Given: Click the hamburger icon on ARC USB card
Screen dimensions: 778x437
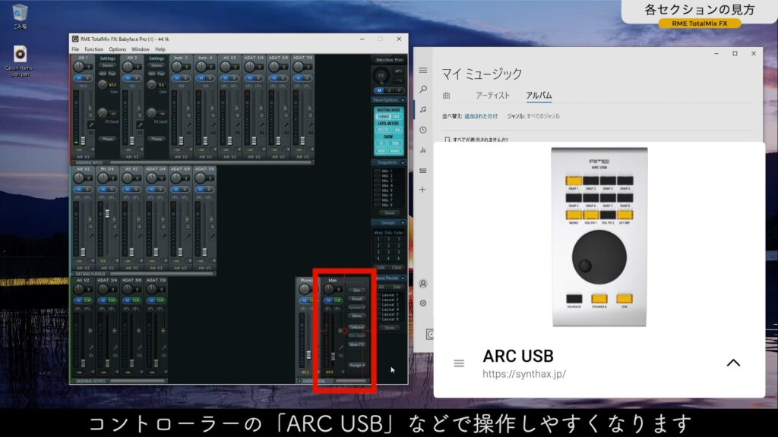Looking at the screenshot, I should tap(459, 363).
